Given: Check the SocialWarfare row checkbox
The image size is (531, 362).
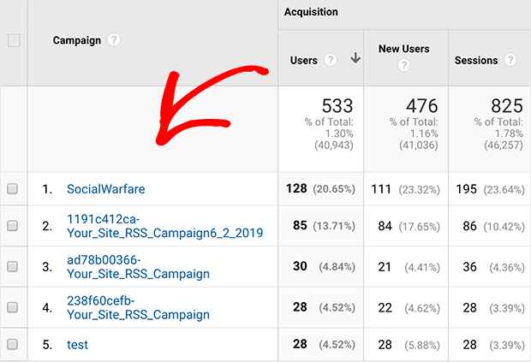Looking at the screenshot, I should coord(13,189).
